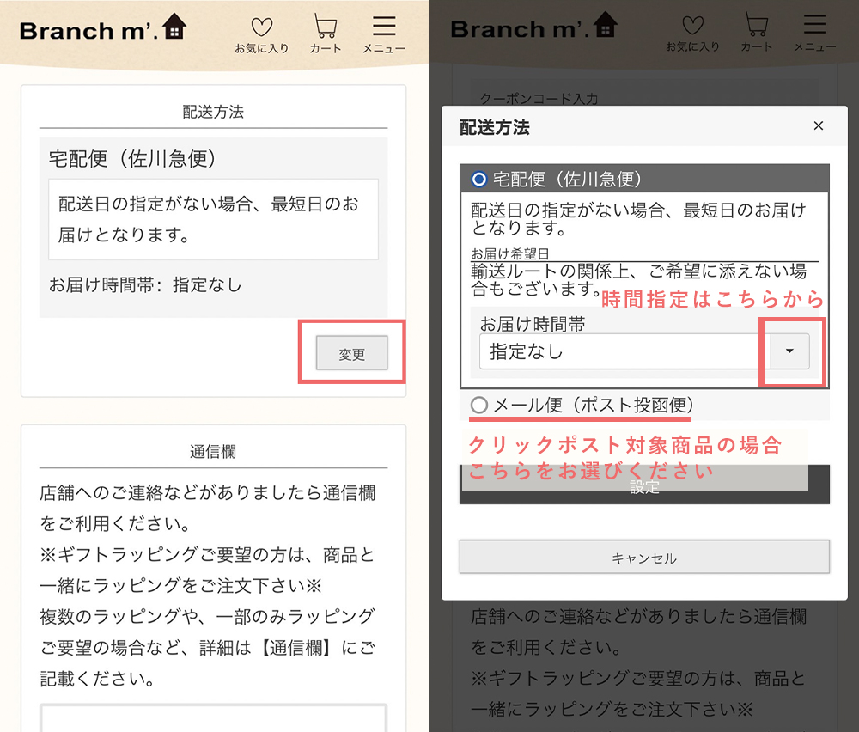Click the お届け希望日 date field

[x=644, y=254]
